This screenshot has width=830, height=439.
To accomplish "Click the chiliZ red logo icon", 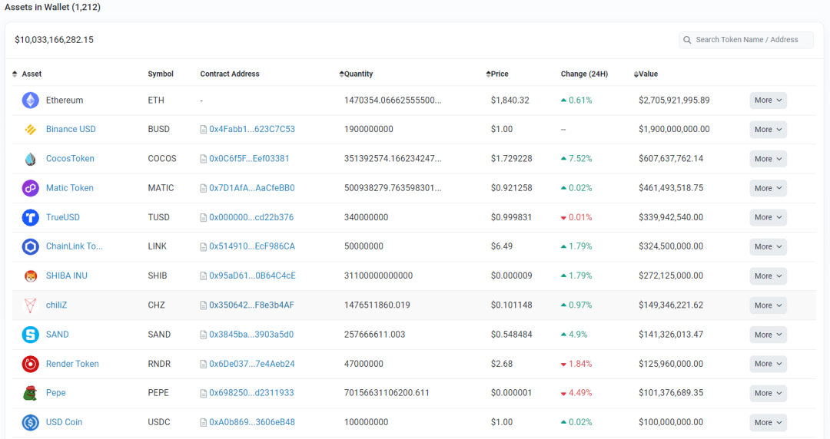I will tap(30, 305).
